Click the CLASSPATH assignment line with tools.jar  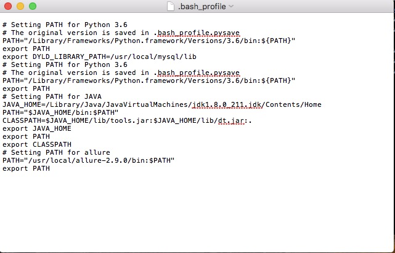coord(127,121)
